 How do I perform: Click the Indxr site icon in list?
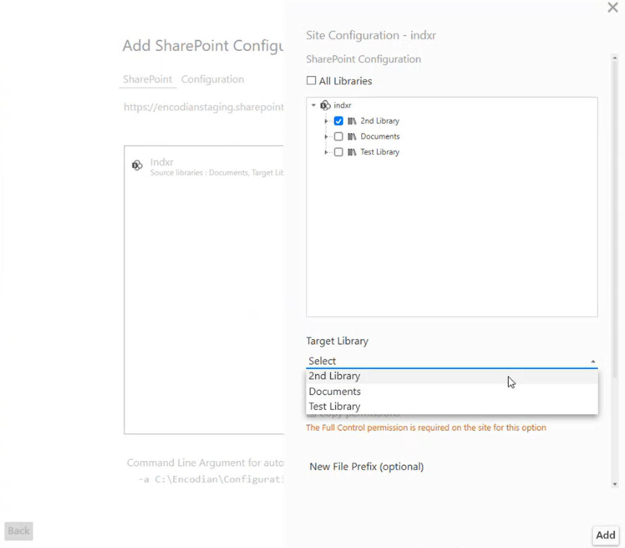point(137,165)
